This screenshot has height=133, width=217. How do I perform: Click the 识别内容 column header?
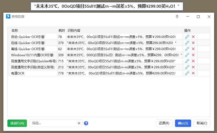click(x=74, y=30)
